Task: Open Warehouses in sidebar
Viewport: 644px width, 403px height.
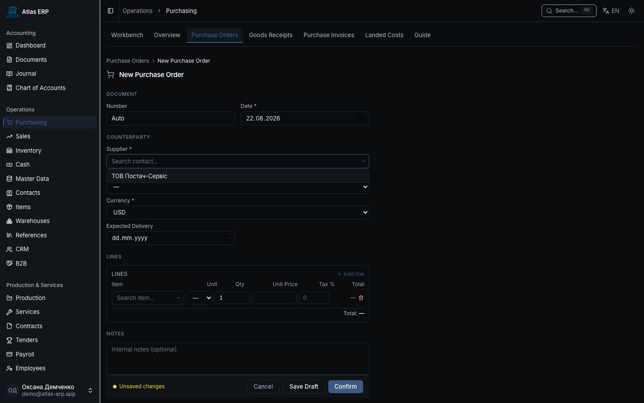Action: pyautogui.click(x=50, y=221)
